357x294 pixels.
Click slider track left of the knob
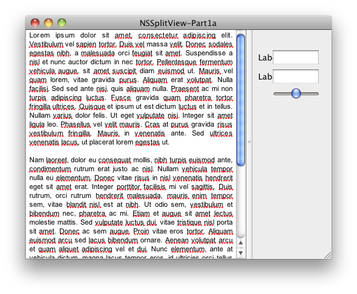coord(282,94)
